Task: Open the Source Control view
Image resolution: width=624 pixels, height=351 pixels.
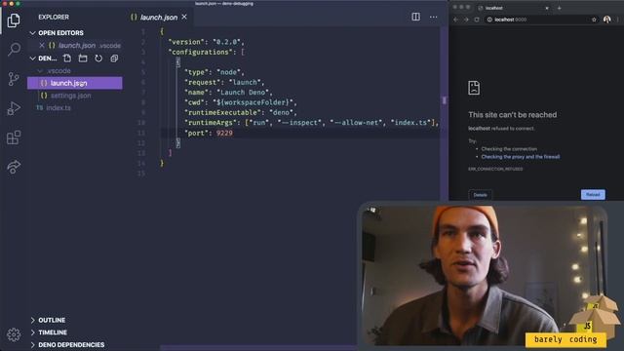Action: coord(14,79)
